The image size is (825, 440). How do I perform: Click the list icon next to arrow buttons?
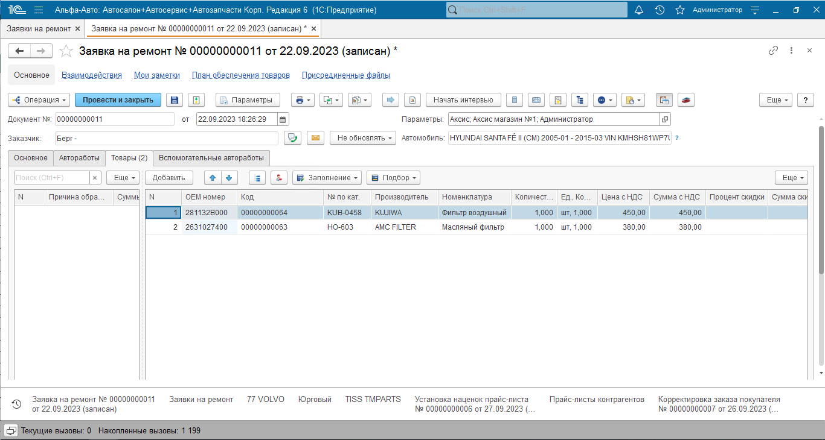[x=258, y=178]
